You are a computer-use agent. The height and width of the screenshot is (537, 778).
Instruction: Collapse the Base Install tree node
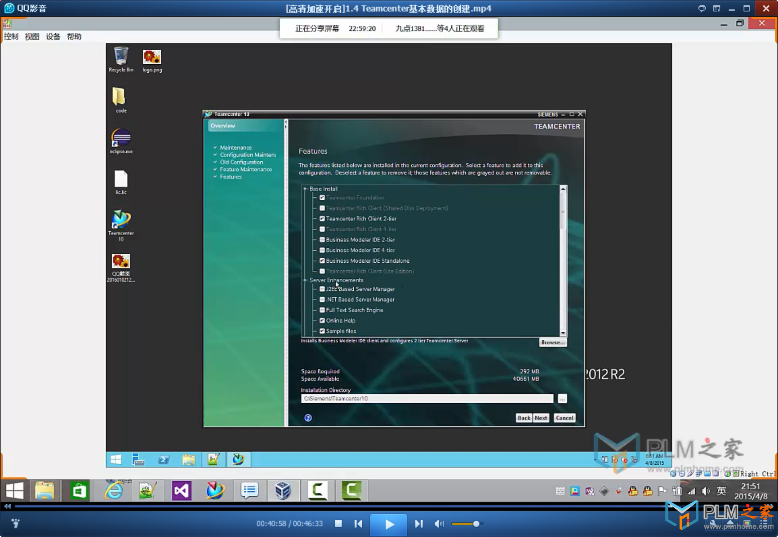306,189
